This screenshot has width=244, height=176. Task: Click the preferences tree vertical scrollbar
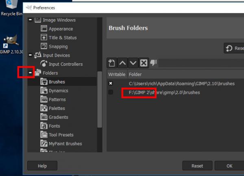100,99
